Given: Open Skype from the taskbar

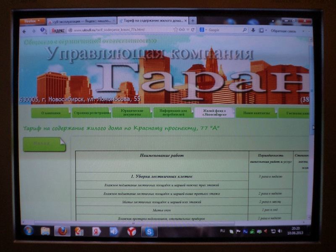Looking at the screenshot, I should click(x=150, y=232).
